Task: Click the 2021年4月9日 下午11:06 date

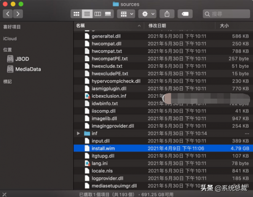Action: [x=176, y=148]
